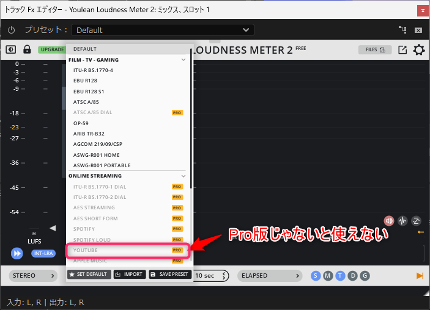
Task: Toggle the plugin bypass power icon
Action: click(11, 30)
